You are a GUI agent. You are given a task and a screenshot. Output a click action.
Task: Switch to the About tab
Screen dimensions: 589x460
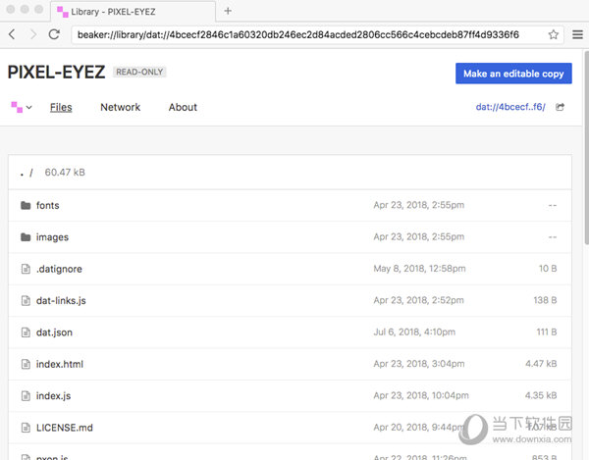183,107
